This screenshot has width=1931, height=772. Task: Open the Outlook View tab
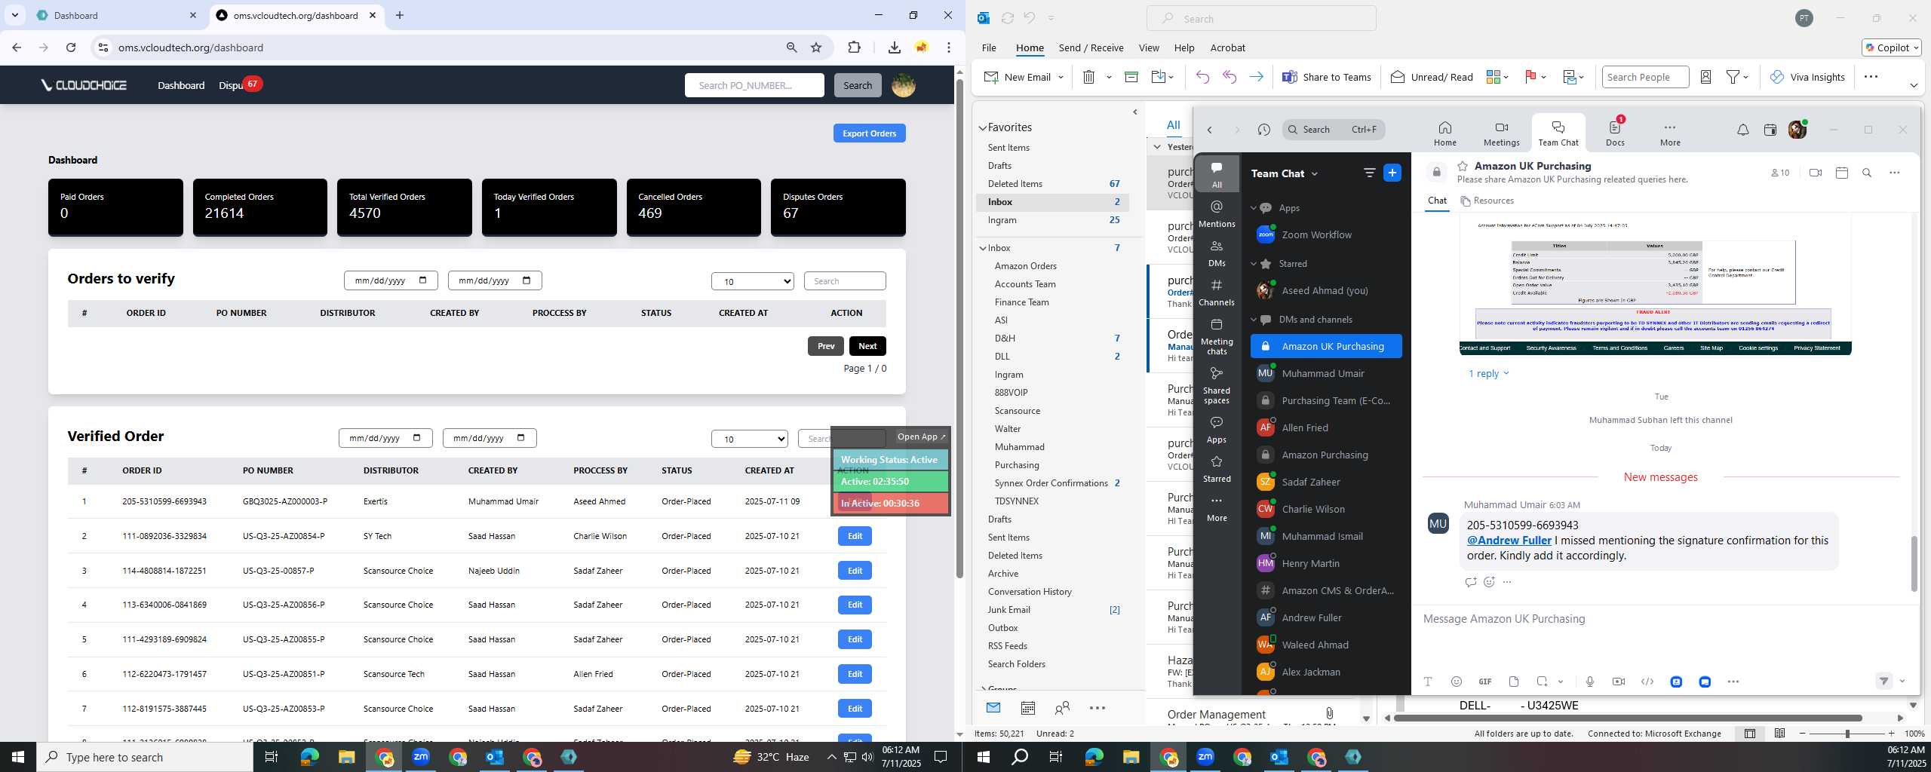[x=1149, y=47]
